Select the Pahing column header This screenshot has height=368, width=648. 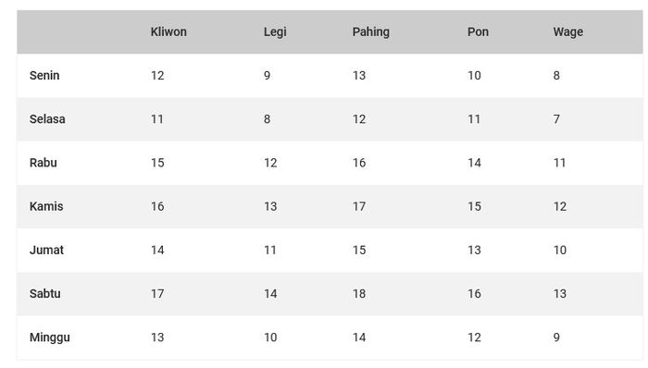pos(370,32)
